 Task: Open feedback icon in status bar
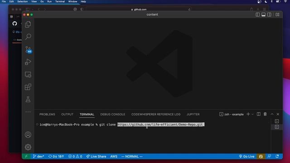point(269,156)
